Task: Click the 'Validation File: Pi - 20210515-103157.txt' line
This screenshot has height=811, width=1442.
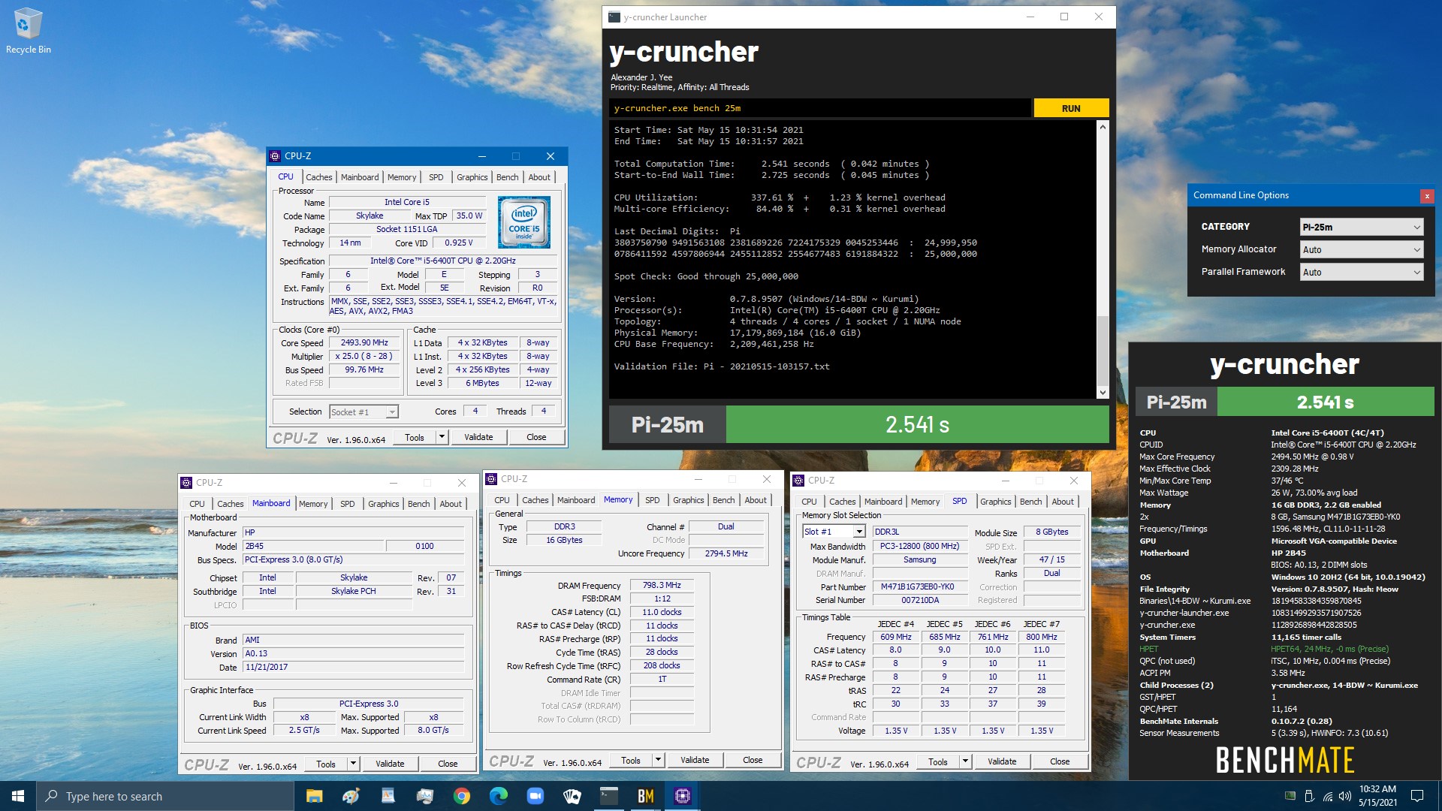Action: click(721, 366)
